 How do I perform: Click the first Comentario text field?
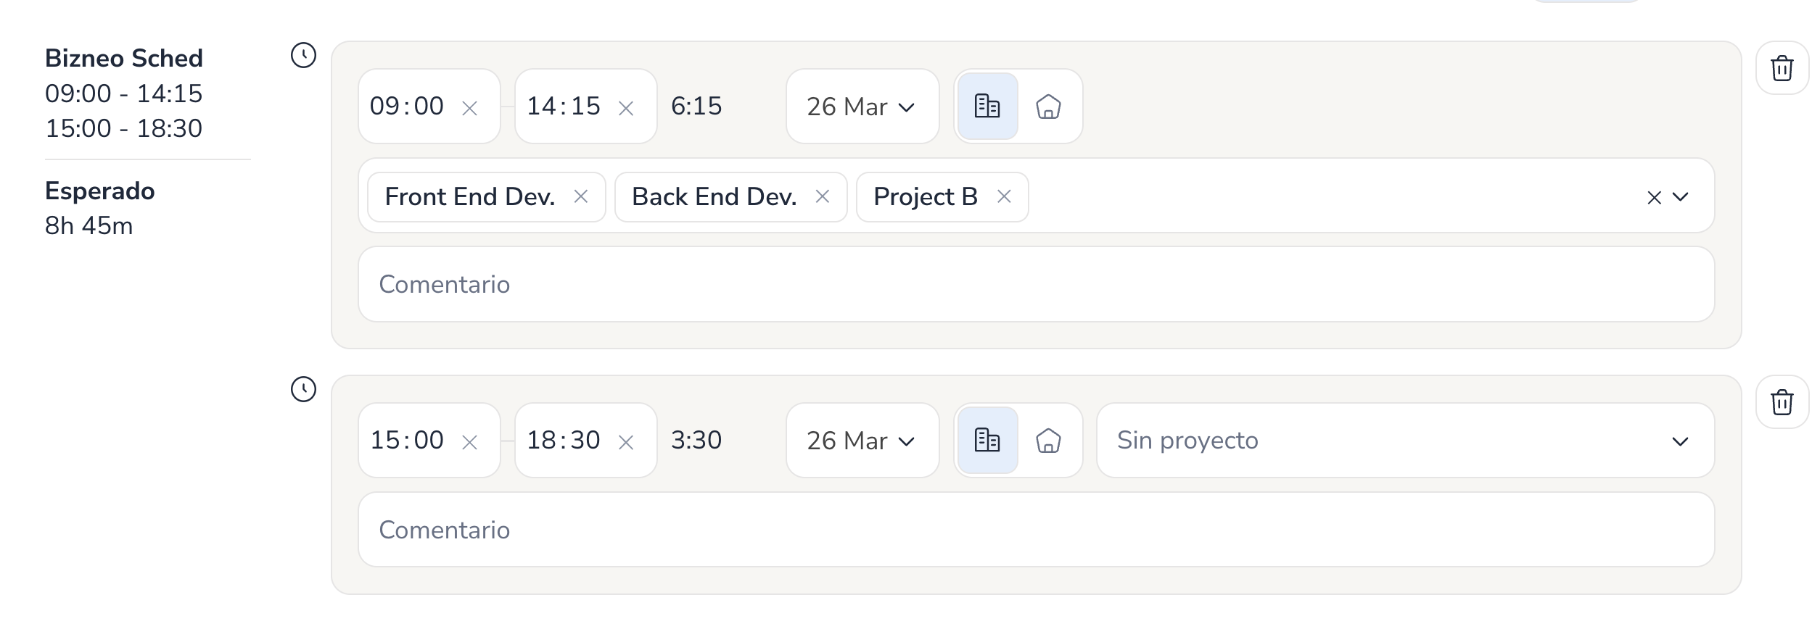coord(1036,284)
